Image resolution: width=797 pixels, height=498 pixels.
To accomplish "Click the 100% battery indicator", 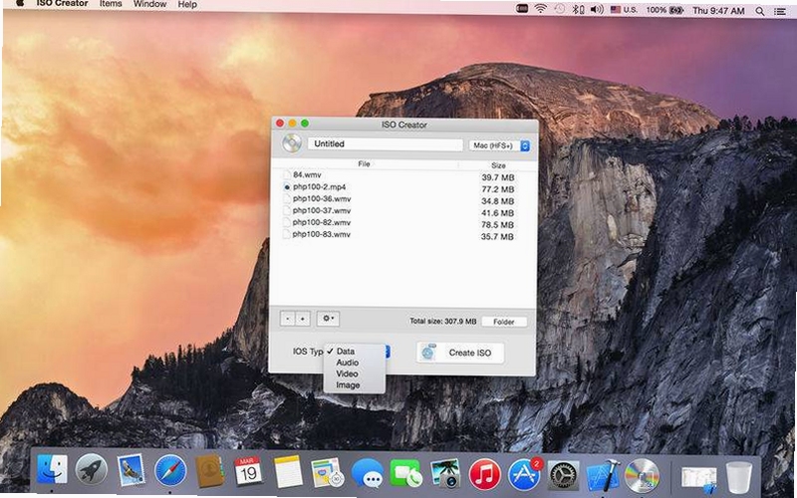I will pos(664,10).
